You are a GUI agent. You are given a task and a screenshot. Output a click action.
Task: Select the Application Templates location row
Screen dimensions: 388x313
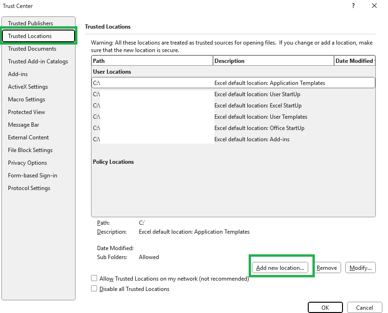point(233,83)
